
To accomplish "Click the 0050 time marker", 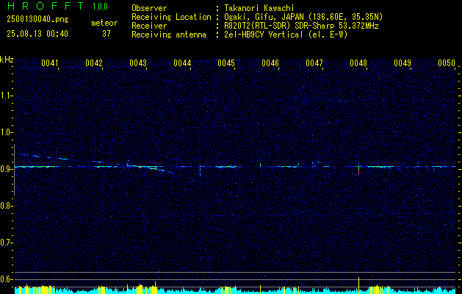I will [x=447, y=62].
